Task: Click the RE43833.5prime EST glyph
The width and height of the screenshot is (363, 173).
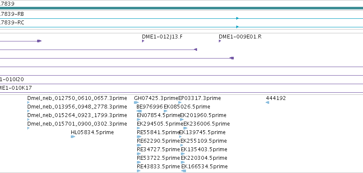Action: tap(139, 171)
